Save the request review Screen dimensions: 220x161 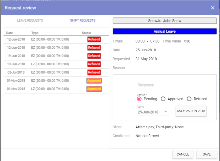pyautogui.click(x=207, y=154)
